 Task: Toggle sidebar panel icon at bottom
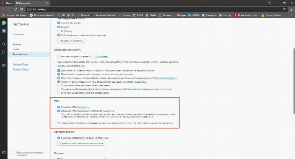pyautogui.click(x=4, y=152)
